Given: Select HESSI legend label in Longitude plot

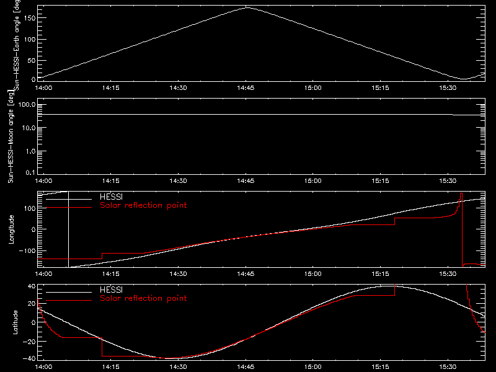Looking at the screenshot, I should click(111, 197).
